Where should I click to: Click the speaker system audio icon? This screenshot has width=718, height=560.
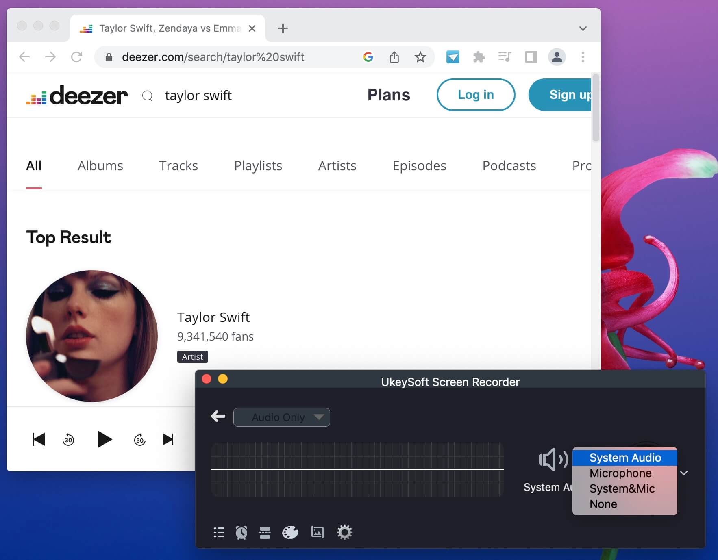click(553, 460)
